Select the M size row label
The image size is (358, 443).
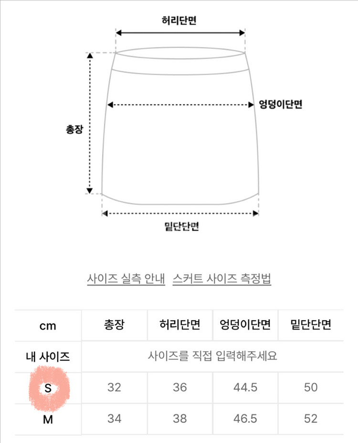coord(48,419)
